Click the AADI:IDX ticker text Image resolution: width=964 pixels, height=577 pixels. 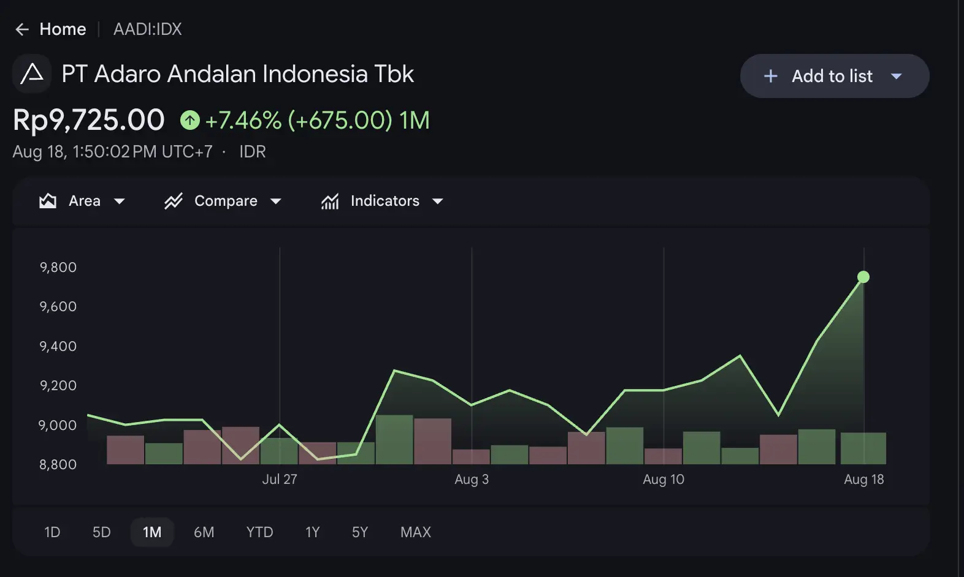pyautogui.click(x=148, y=29)
